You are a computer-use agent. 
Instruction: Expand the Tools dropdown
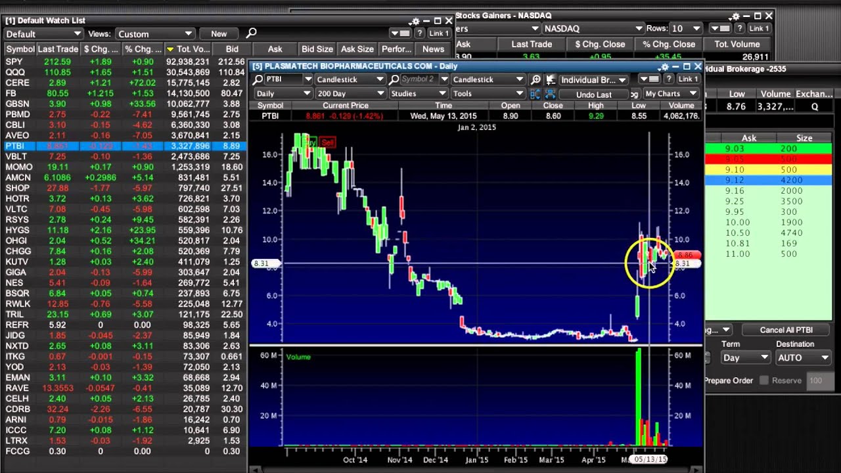(488, 94)
